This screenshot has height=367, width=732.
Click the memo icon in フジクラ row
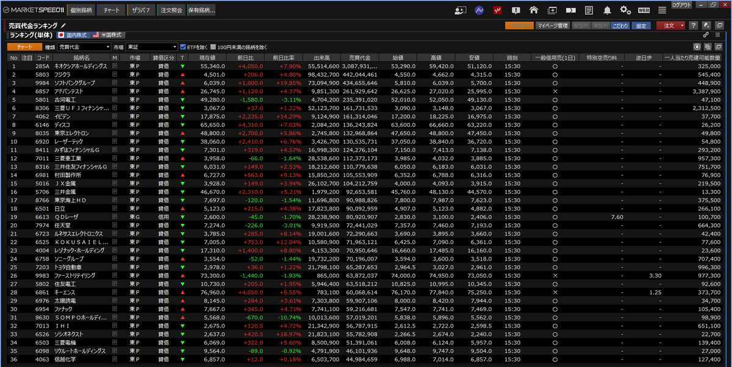click(115, 74)
